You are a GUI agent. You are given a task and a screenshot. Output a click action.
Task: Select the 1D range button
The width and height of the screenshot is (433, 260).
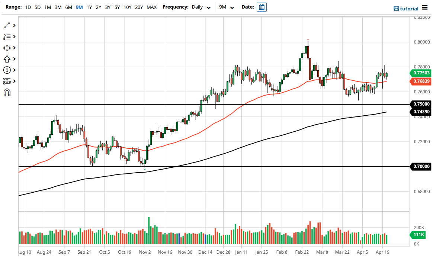28,7
